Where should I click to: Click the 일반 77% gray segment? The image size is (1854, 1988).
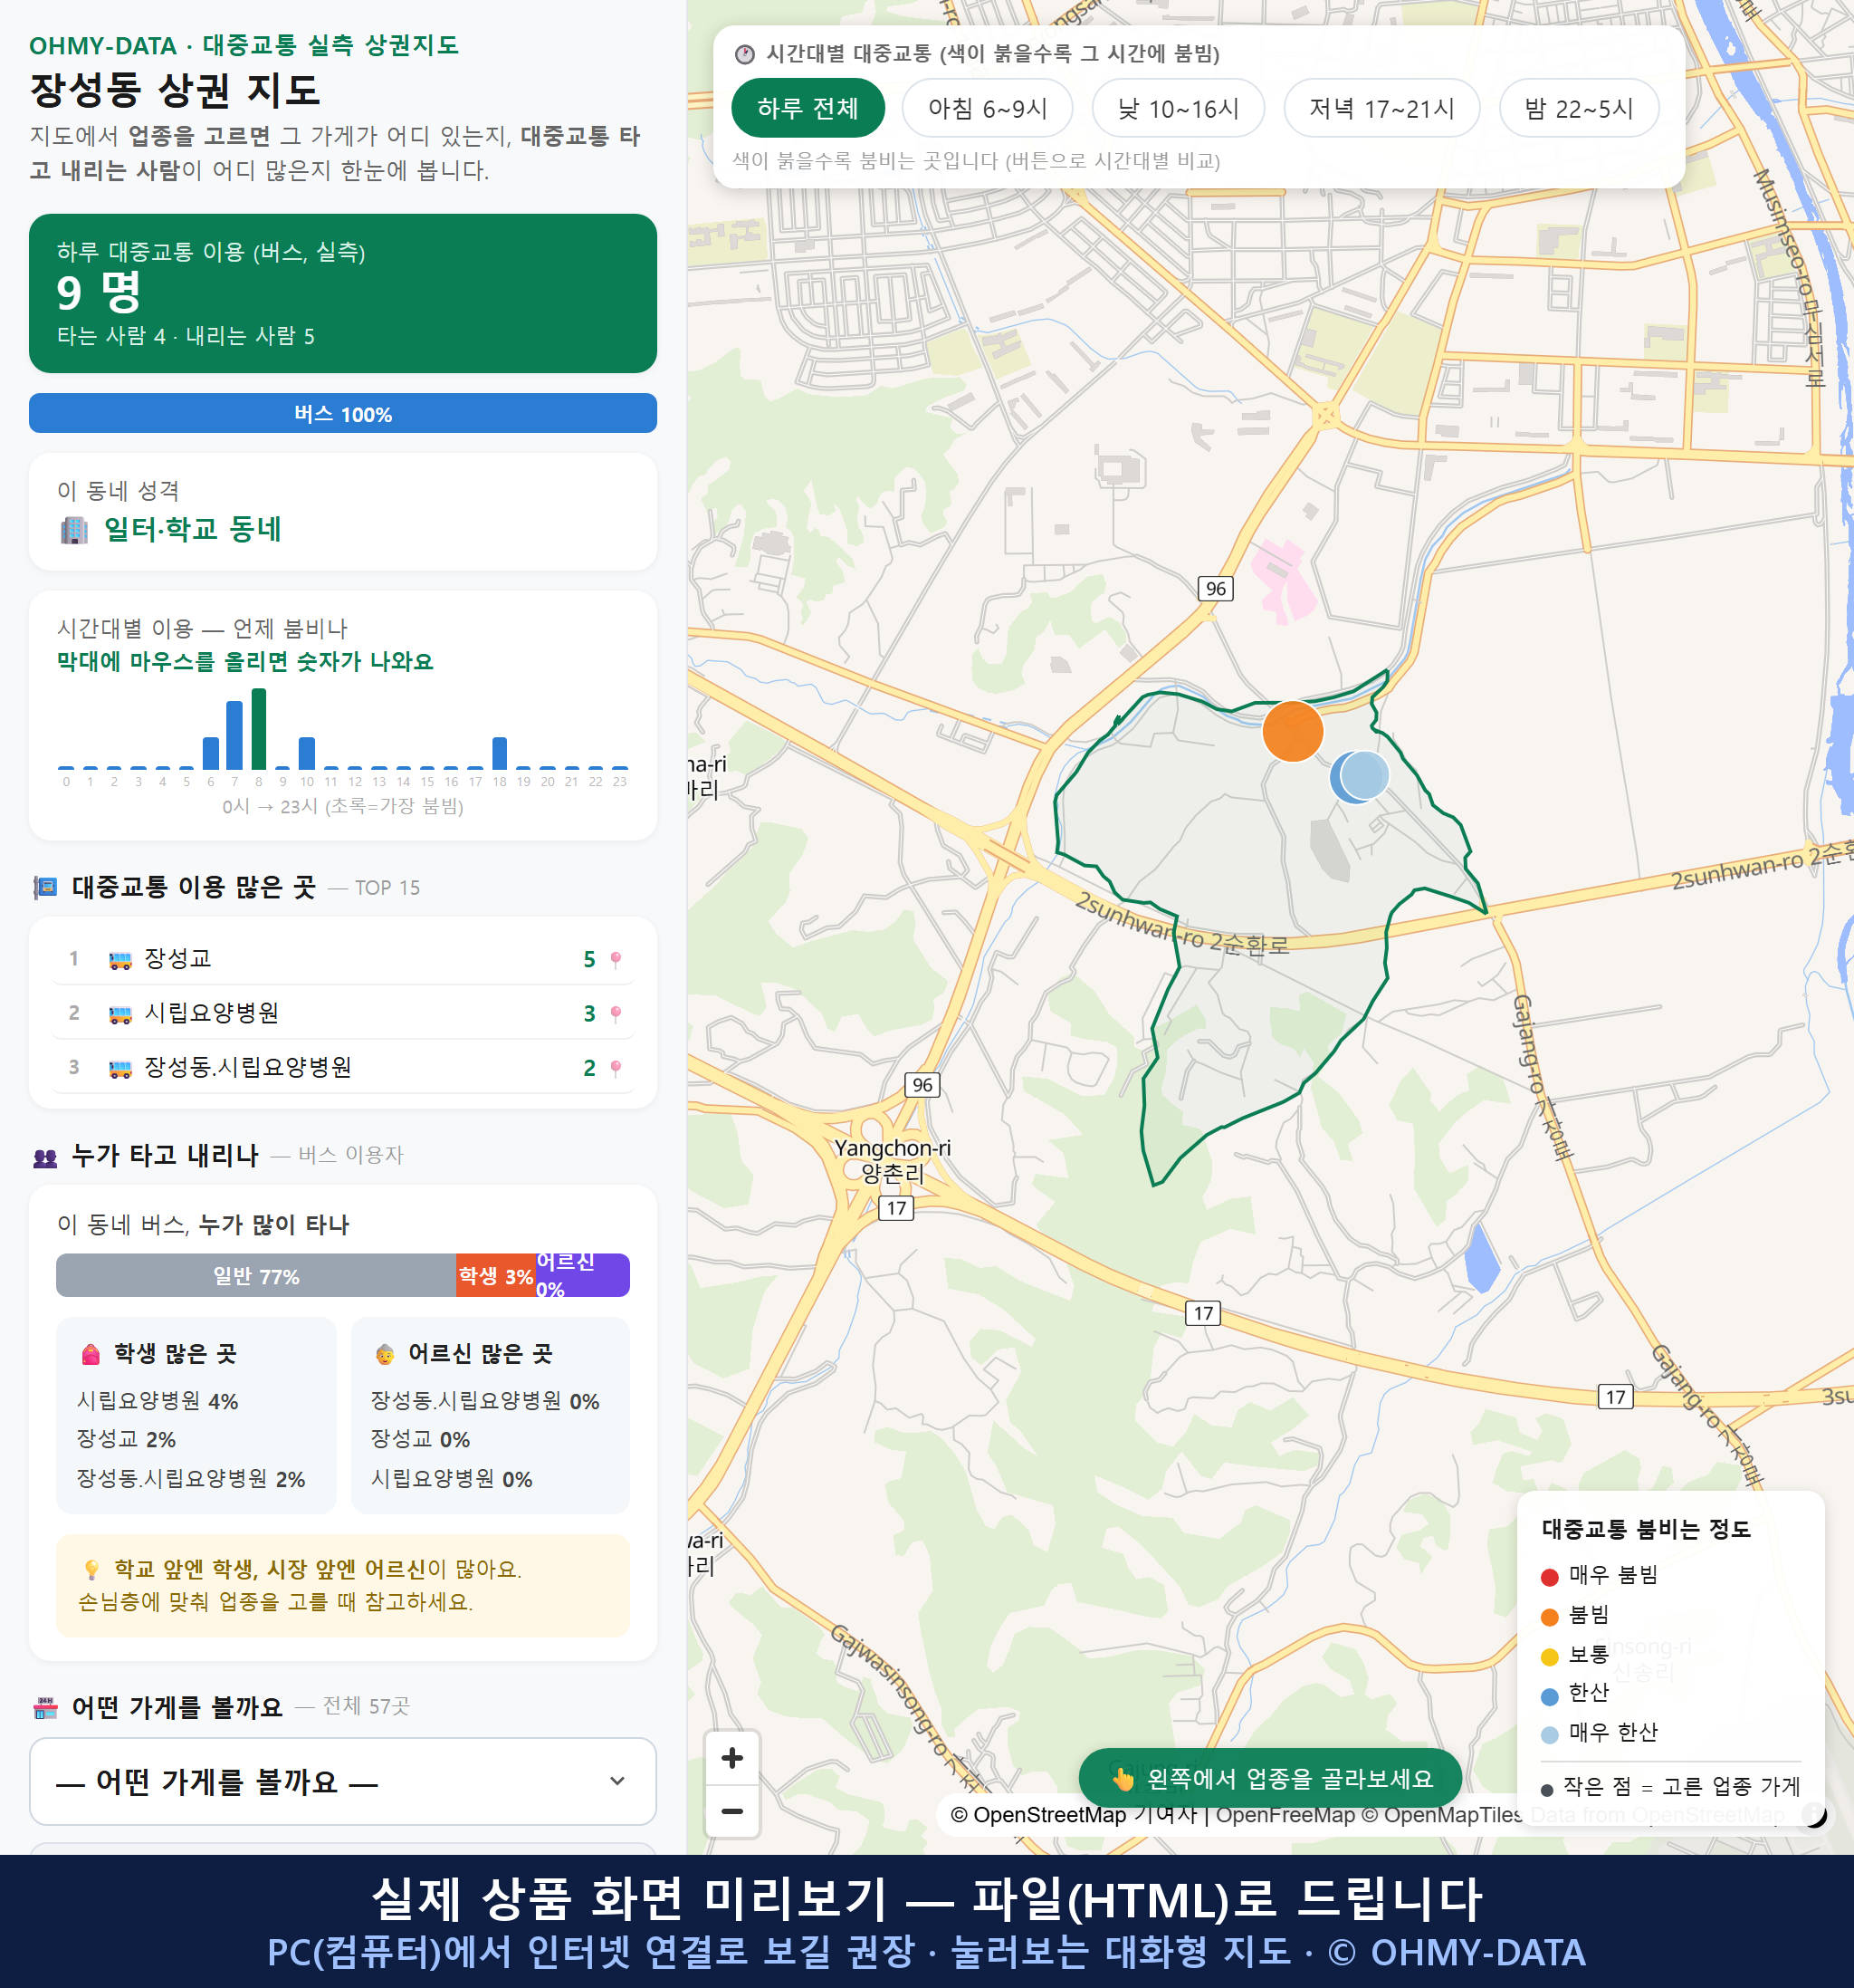coord(256,1275)
